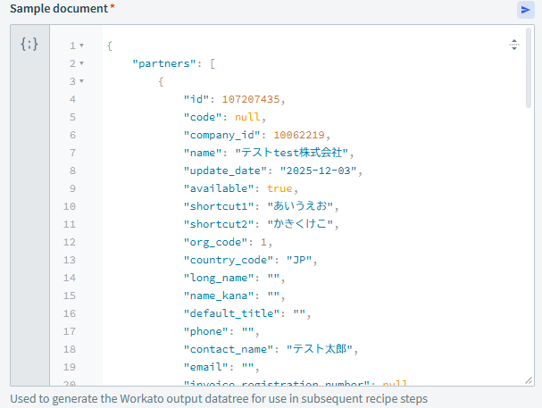Image resolution: width=542 pixels, height=408 pixels.
Task: Click the country_code value "JP"
Action: tap(299, 260)
